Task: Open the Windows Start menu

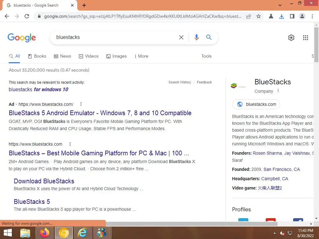Action: (x=8, y=233)
